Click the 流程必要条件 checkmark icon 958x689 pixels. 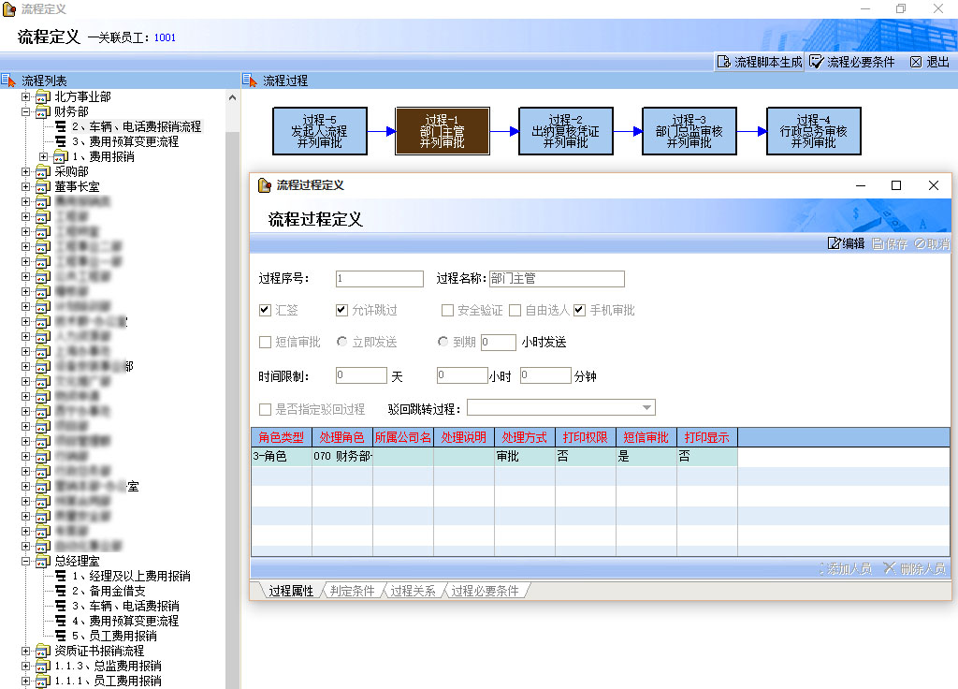[x=817, y=62]
